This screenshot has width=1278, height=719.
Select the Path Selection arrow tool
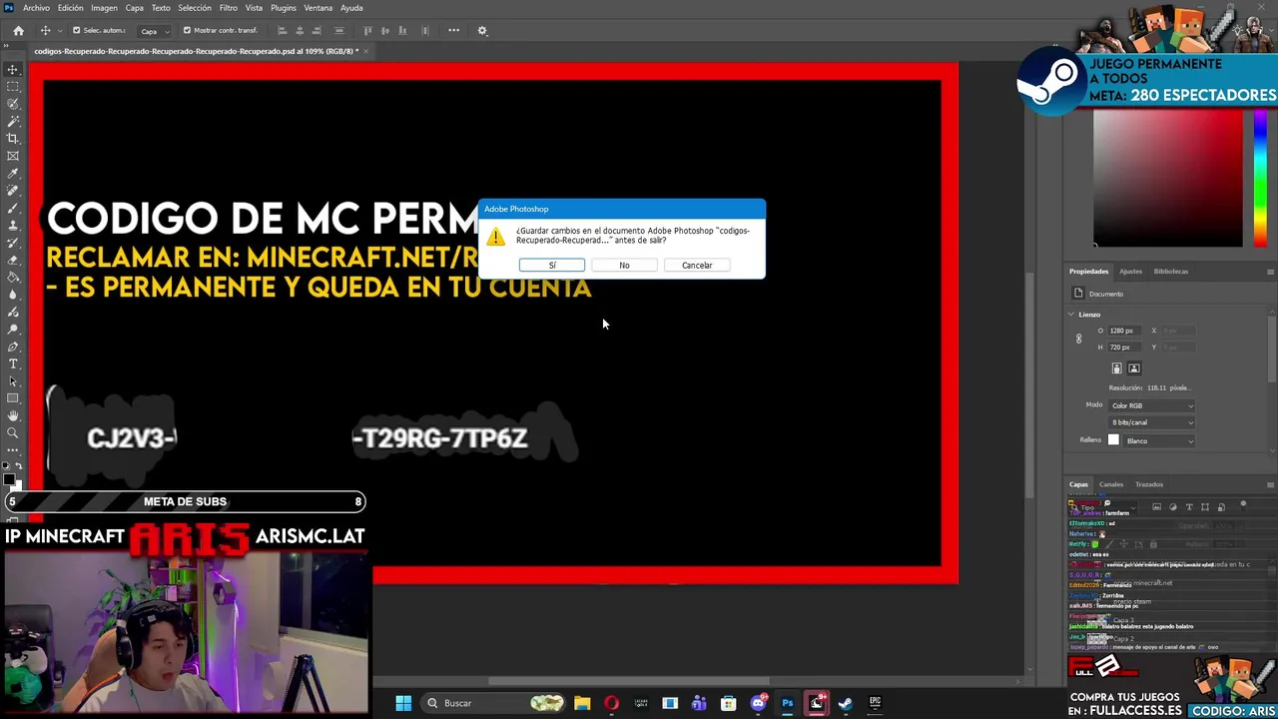click(x=13, y=381)
